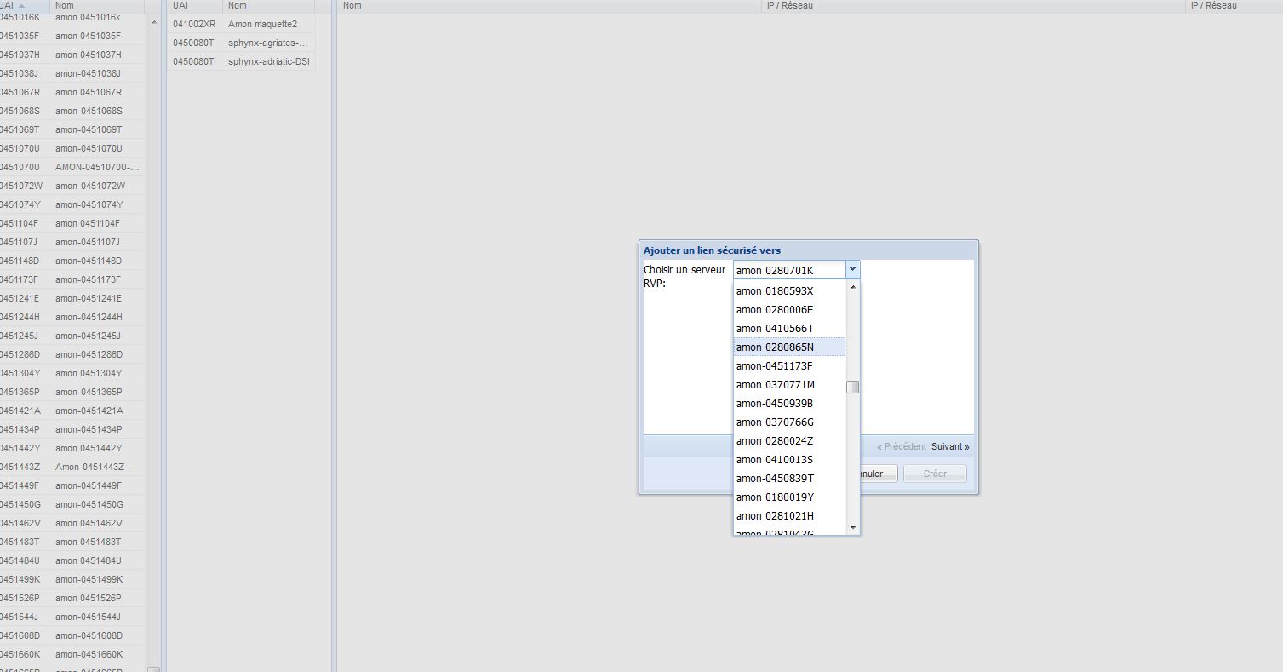Click the RVP server name input field
This screenshot has height=672, width=1283.
pyautogui.click(x=788, y=270)
